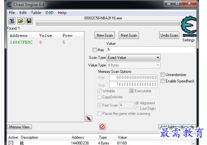The width and height of the screenshot is (207, 145).
Task: Click the Undo Scan button
Action: click(x=169, y=35)
